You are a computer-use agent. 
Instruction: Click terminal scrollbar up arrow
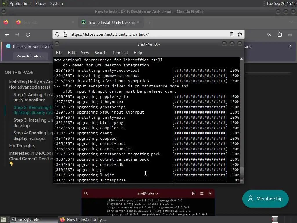pos(242,59)
